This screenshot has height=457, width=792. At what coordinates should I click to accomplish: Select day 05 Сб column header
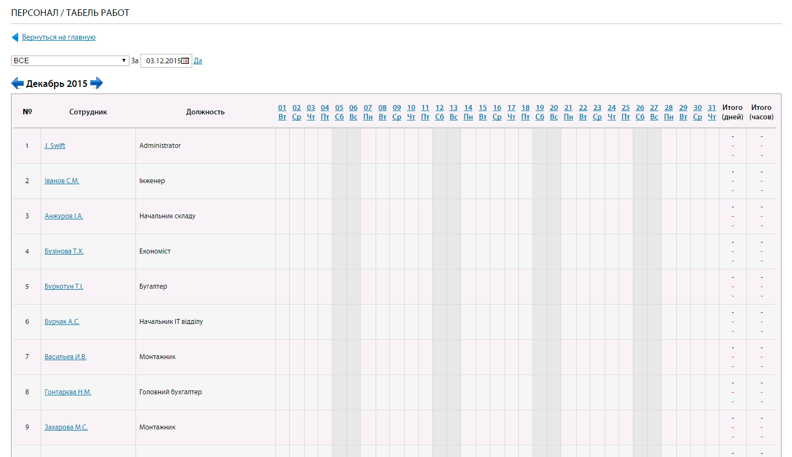point(339,112)
